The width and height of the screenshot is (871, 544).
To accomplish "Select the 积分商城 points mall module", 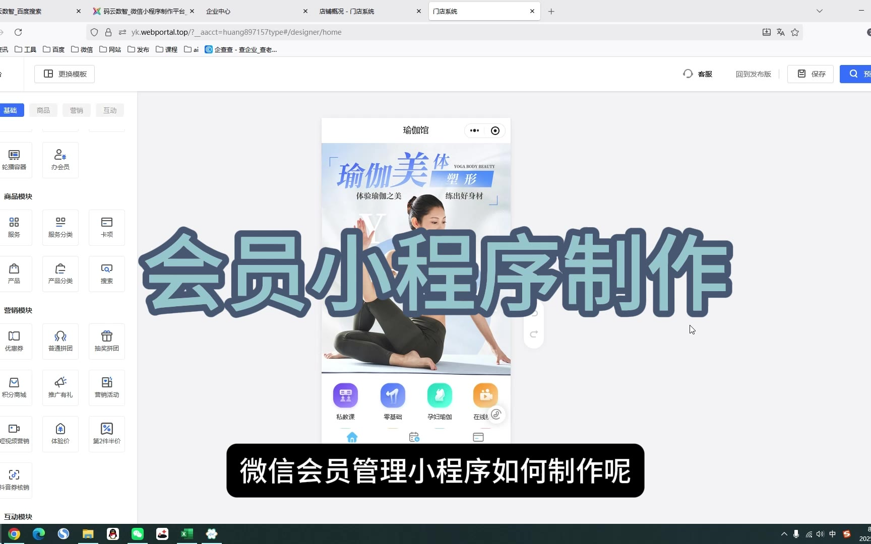I will [14, 387].
